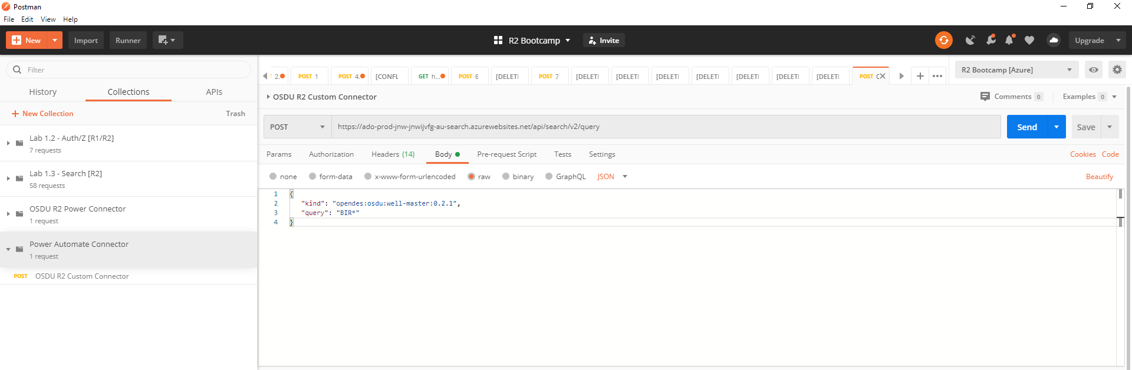1132x370 pixels.
Task: Click the Lab 1.3 - Search folder icon
Action: coord(19,179)
